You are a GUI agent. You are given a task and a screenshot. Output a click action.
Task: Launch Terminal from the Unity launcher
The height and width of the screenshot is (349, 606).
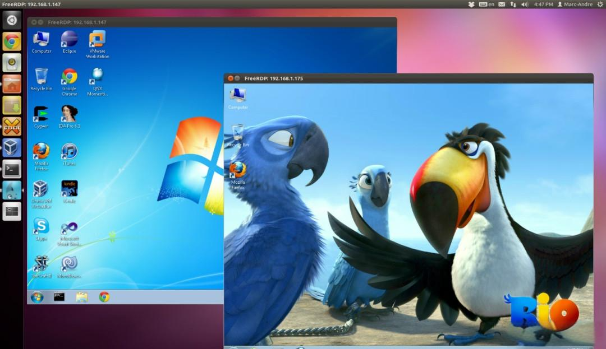click(12, 169)
